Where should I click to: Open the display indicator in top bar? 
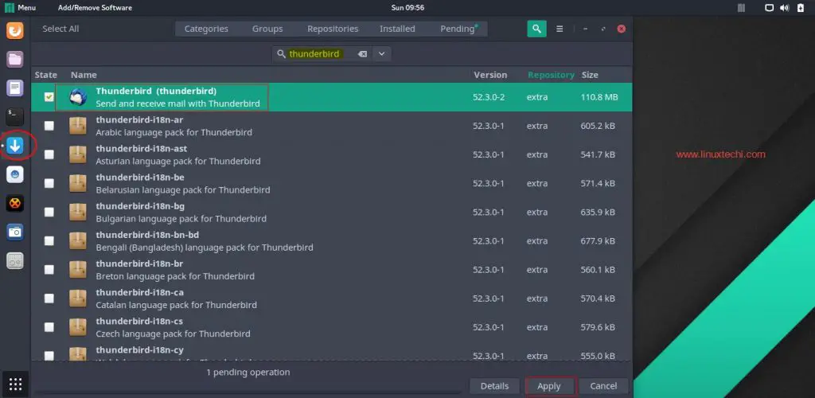tap(770, 8)
